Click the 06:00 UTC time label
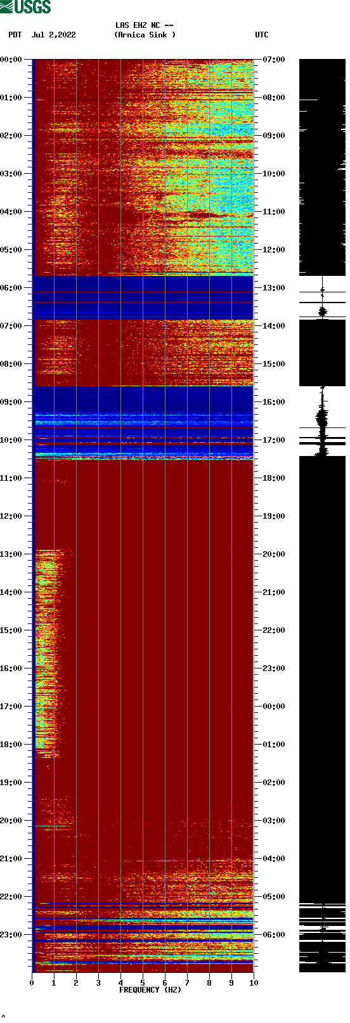Screen dimensions: 350x1023 pos(274,935)
